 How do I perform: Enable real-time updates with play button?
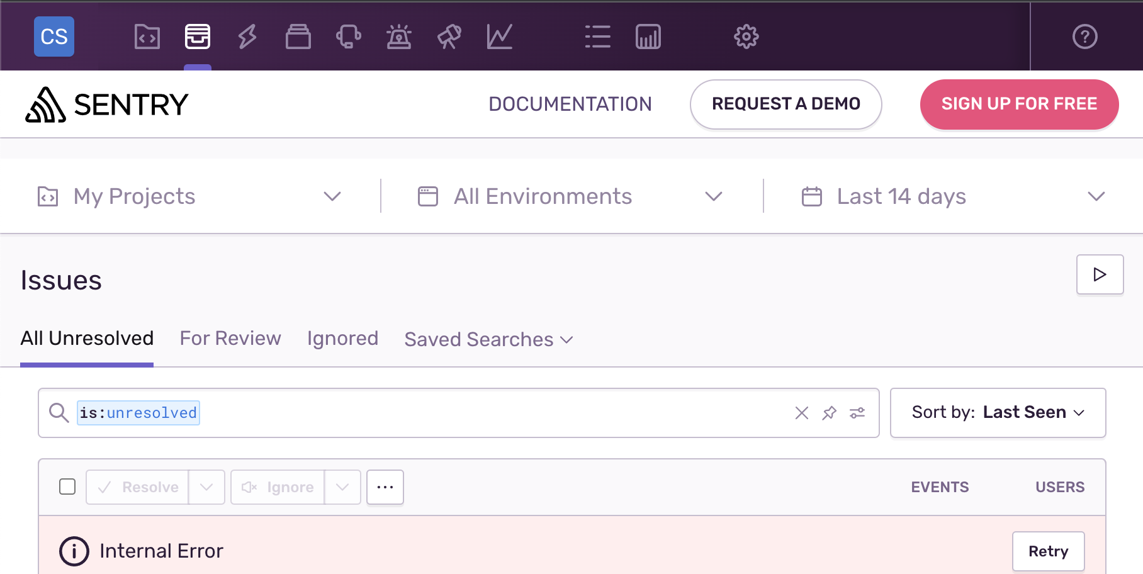tap(1100, 274)
